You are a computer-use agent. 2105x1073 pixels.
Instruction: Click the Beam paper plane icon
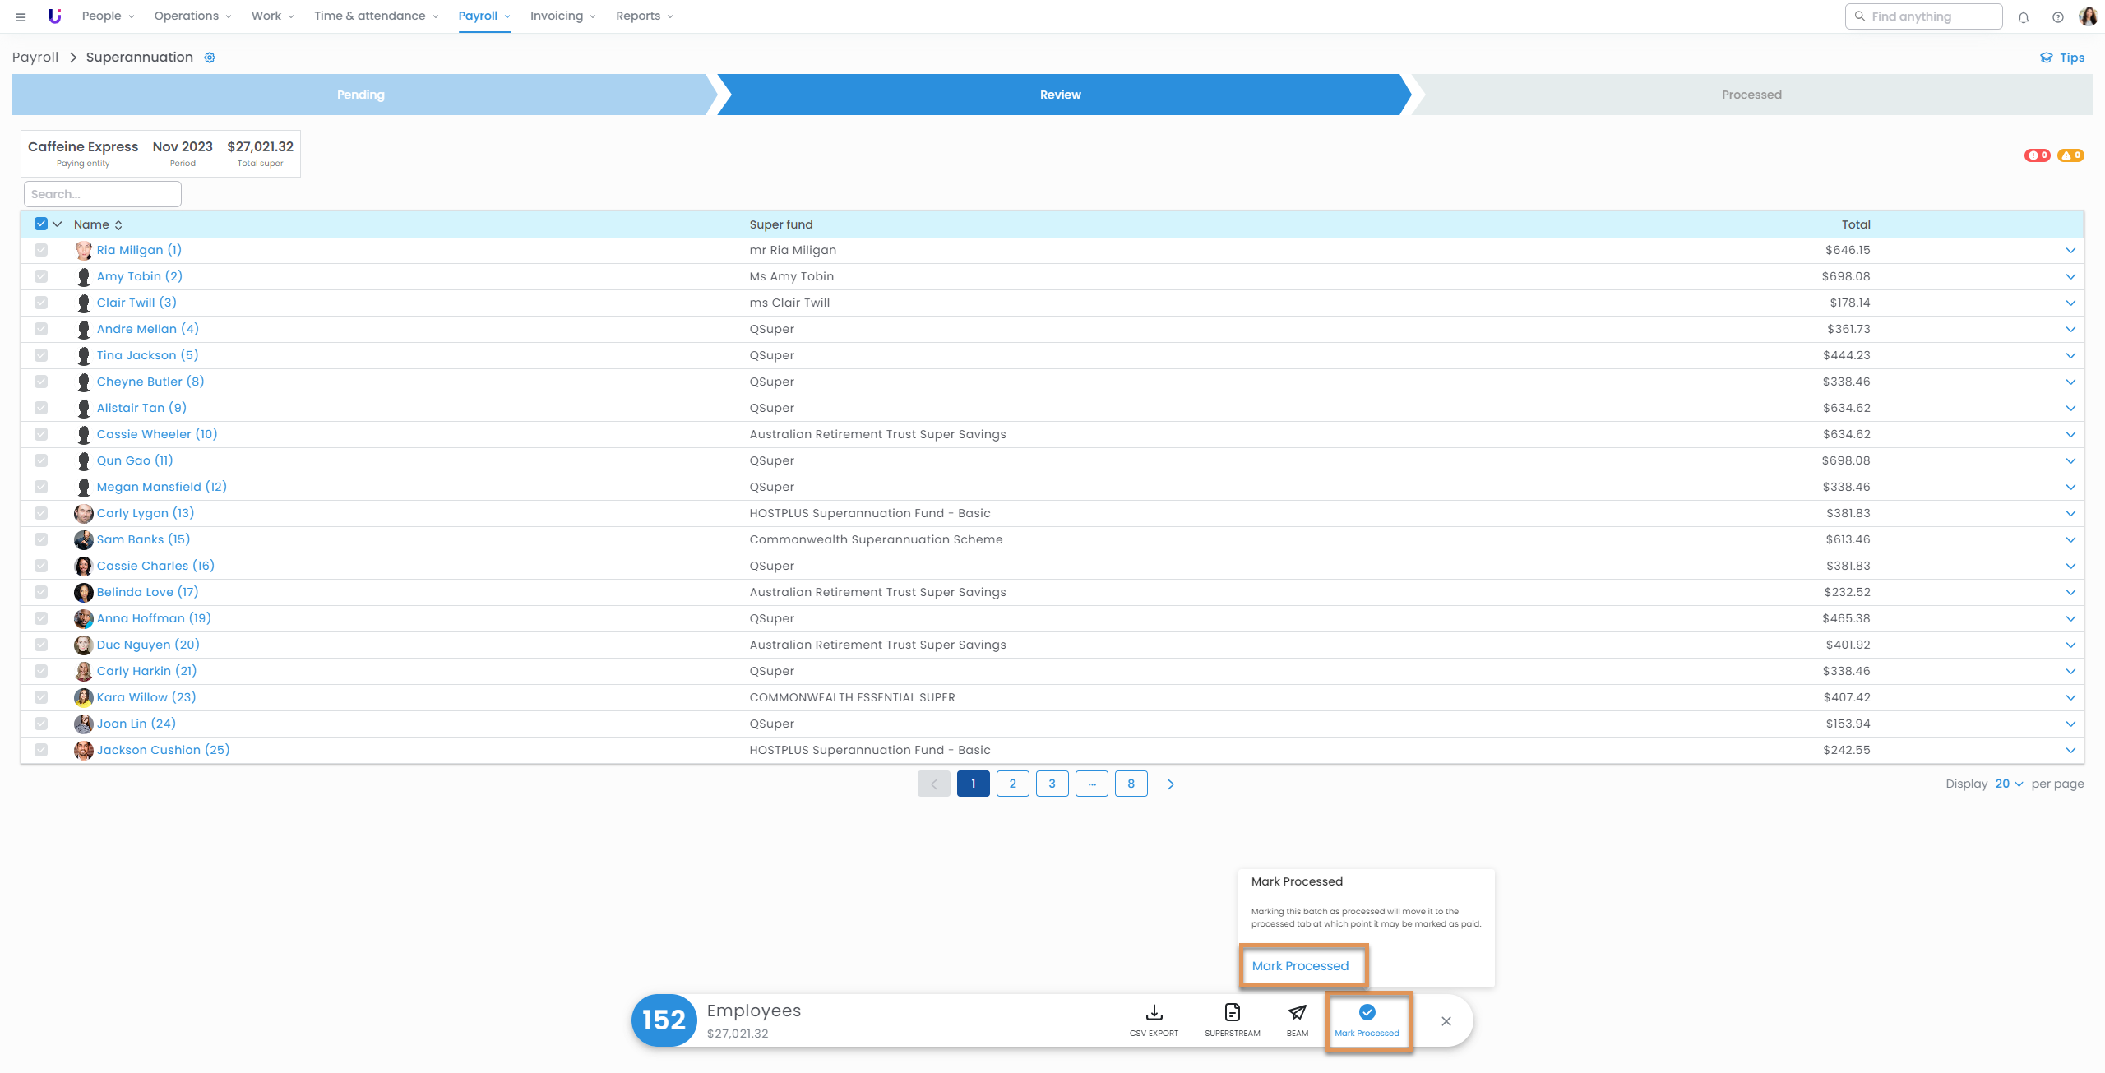(x=1297, y=1012)
